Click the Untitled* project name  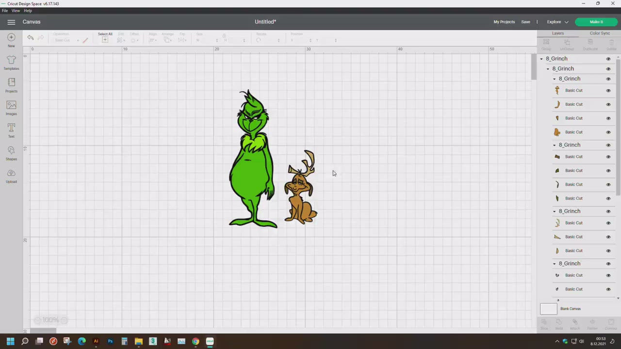(x=265, y=22)
